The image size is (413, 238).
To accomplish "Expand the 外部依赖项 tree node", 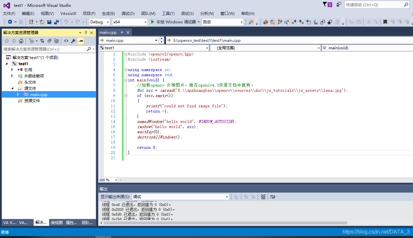I will point(12,76).
